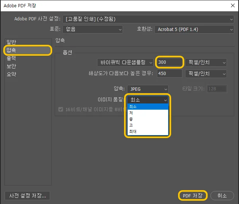Choose 고 from image quality list
Image resolution: width=239 pixels, height=204 pixels.
[148, 125]
